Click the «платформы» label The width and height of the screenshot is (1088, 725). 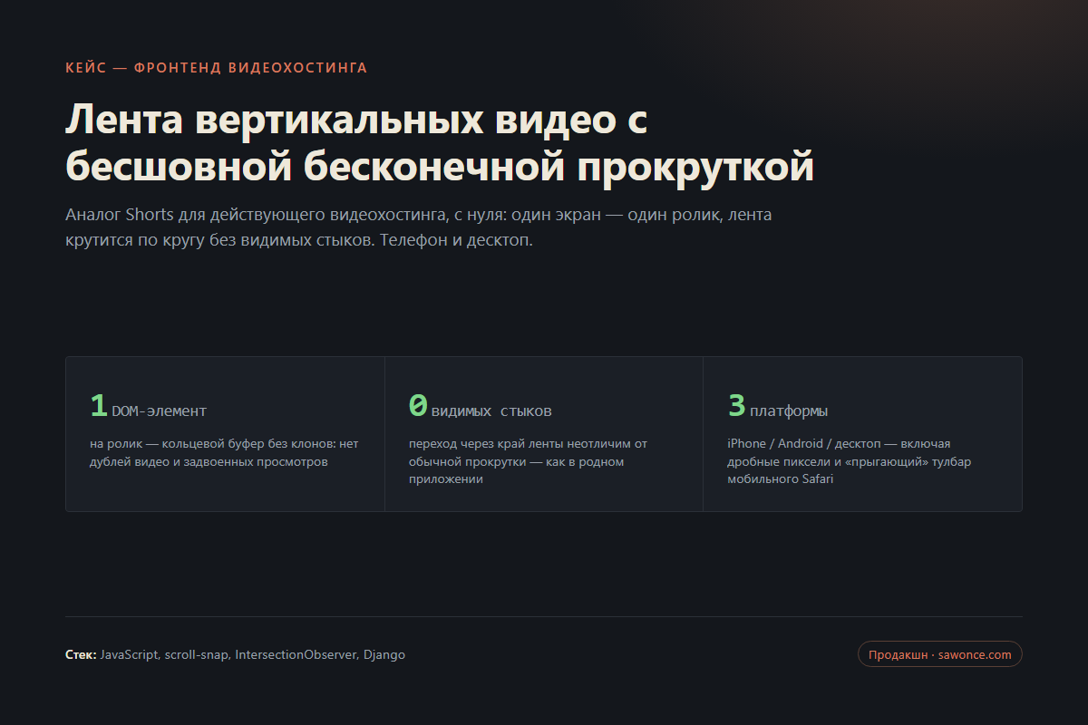[x=789, y=411]
